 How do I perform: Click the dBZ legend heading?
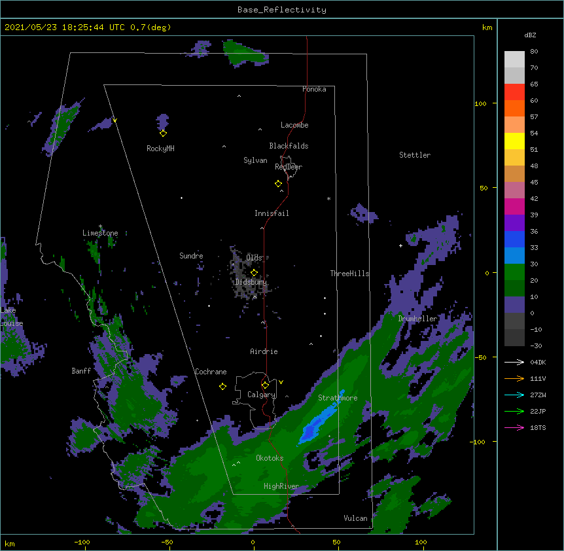pyautogui.click(x=530, y=35)
